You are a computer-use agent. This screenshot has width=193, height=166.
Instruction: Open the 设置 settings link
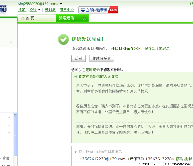[x=22, y=10]
